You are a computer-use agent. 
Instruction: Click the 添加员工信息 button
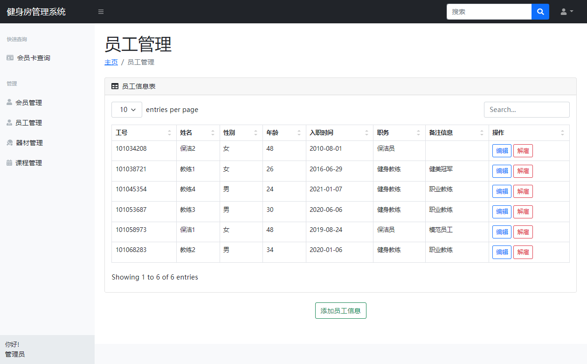coord(340,310)
